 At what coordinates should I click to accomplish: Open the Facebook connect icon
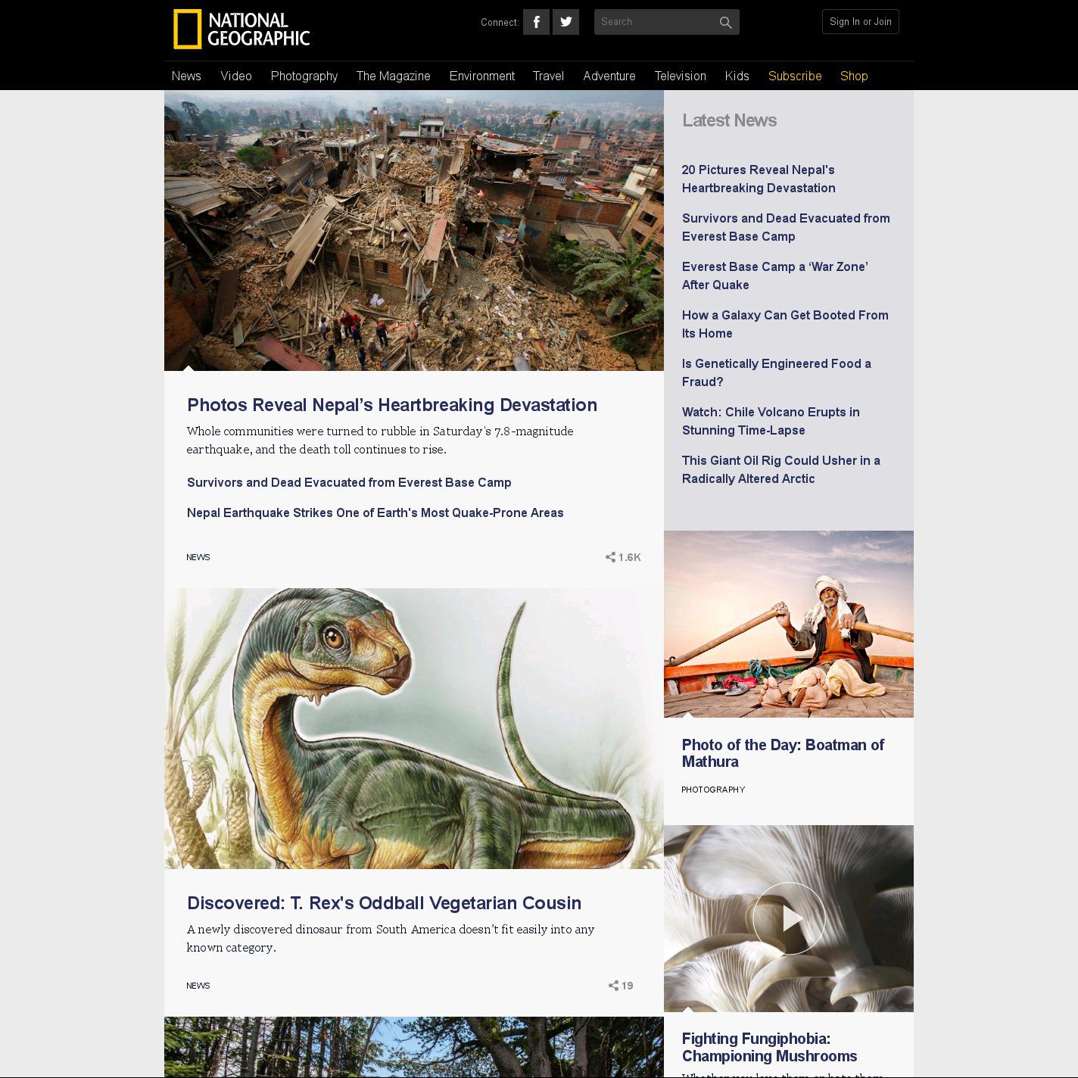pyautogui.click(x=536, y=22)
